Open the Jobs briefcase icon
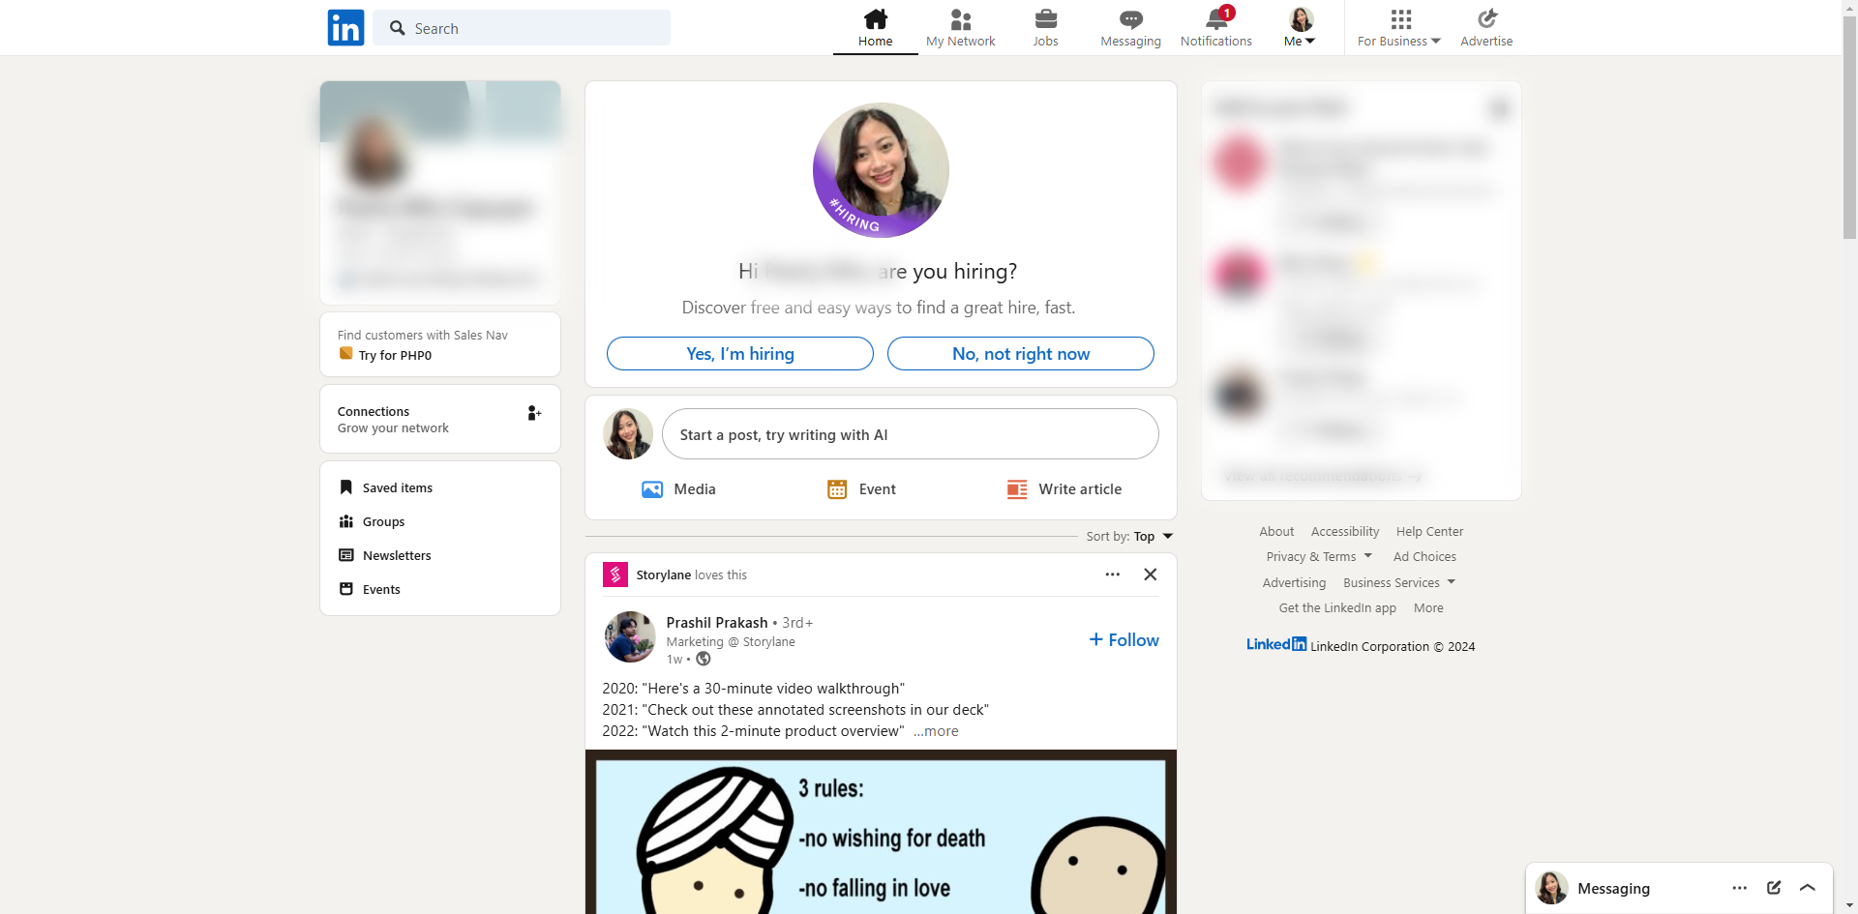Image resolution: width=1858 pixels, height=914 pixels. [x=1046, y=19]
